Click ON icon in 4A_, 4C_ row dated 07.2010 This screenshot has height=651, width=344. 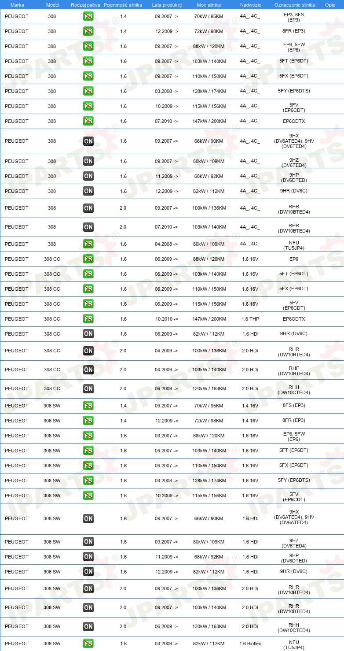tap(88, 227)
